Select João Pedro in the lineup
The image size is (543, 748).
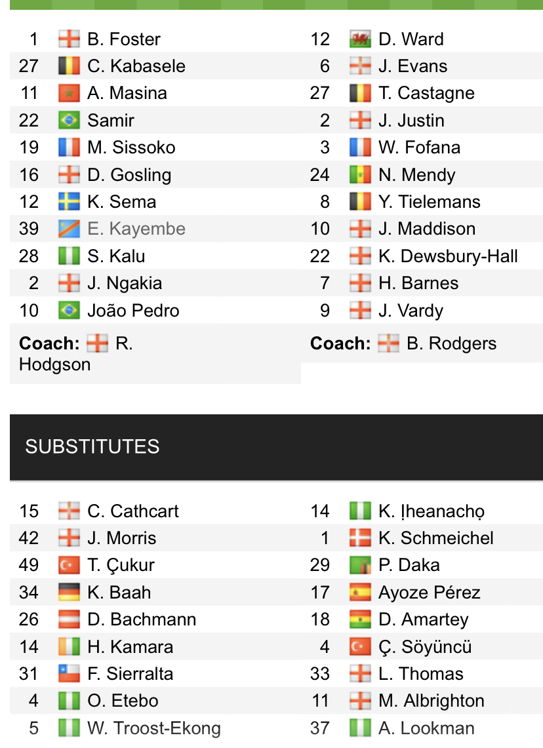click(x=133, y=311)
